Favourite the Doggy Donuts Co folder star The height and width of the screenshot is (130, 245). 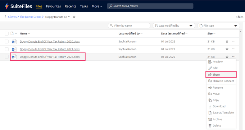(x=74, y=17)
